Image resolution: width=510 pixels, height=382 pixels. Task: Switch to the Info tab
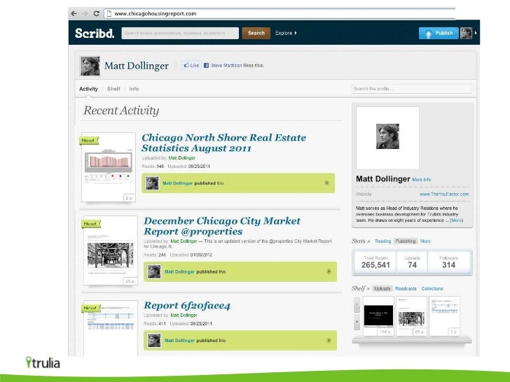click(134, 89)
